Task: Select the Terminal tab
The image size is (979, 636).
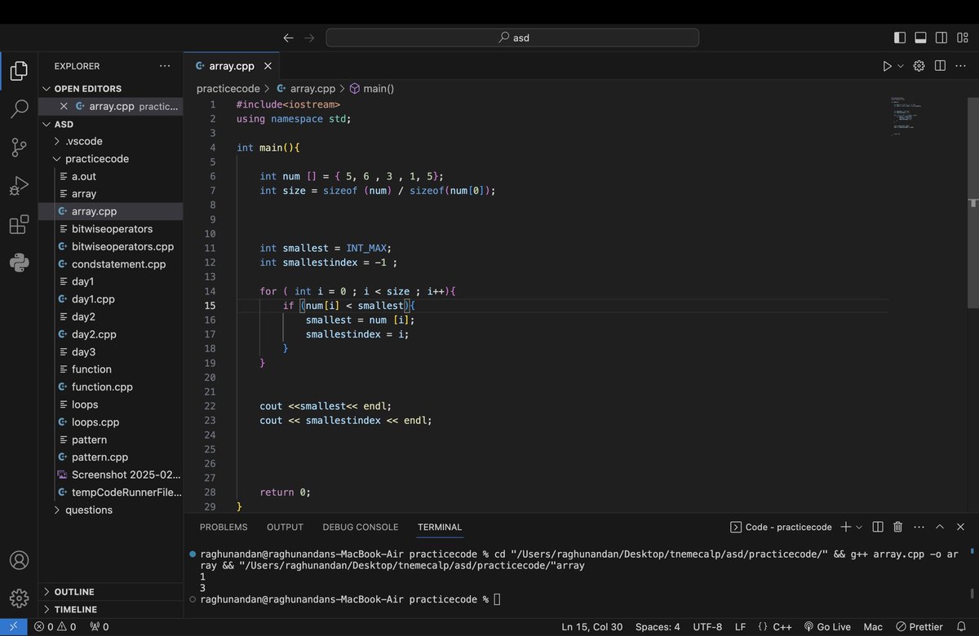Action: (x=440, y=528)
